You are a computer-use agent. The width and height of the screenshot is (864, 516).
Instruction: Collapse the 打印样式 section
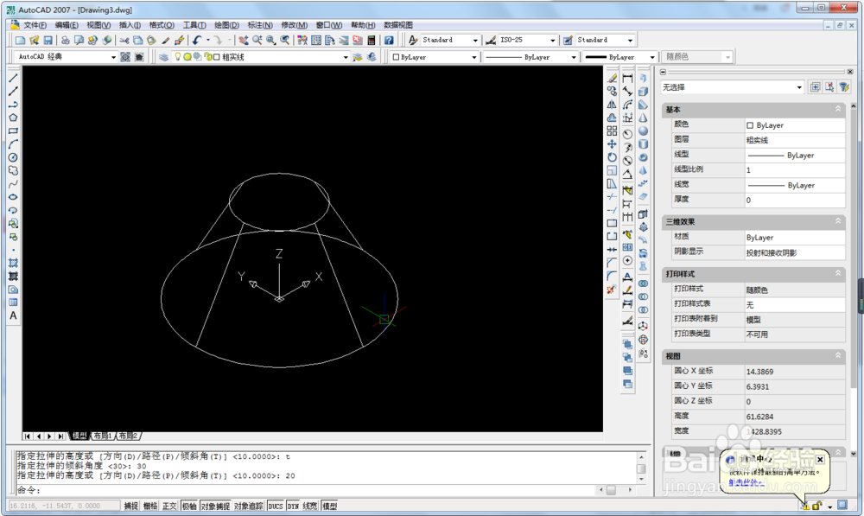838,273
